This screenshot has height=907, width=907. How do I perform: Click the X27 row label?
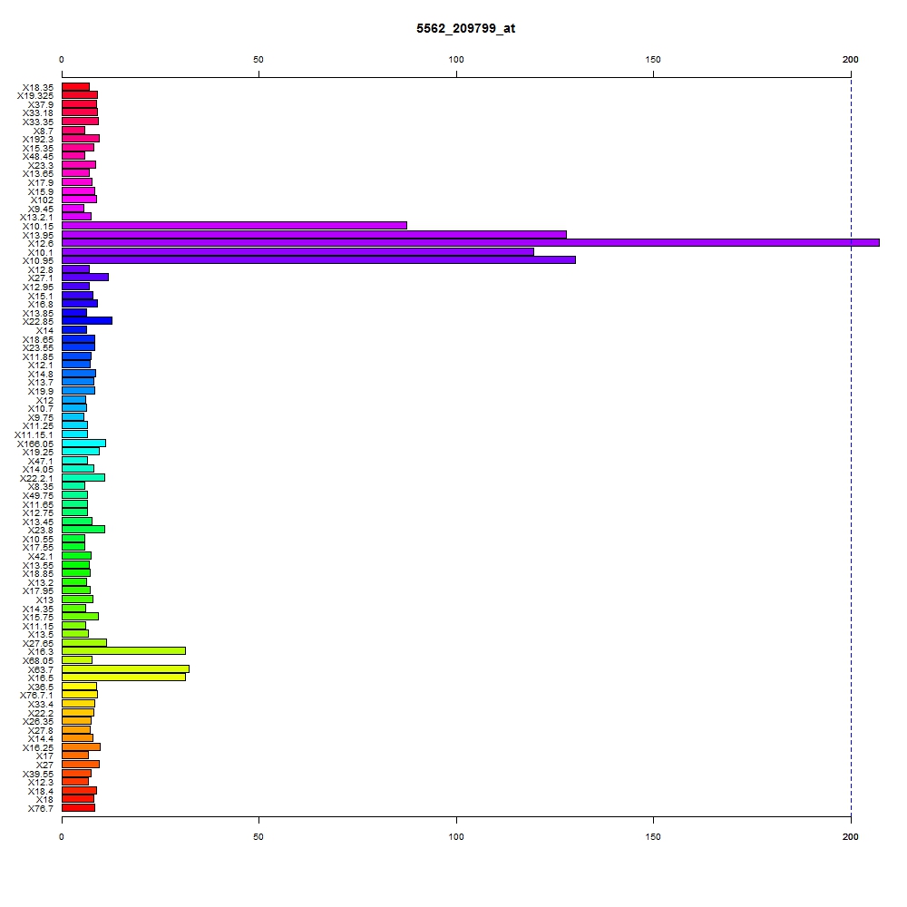(x=45, y=765)
